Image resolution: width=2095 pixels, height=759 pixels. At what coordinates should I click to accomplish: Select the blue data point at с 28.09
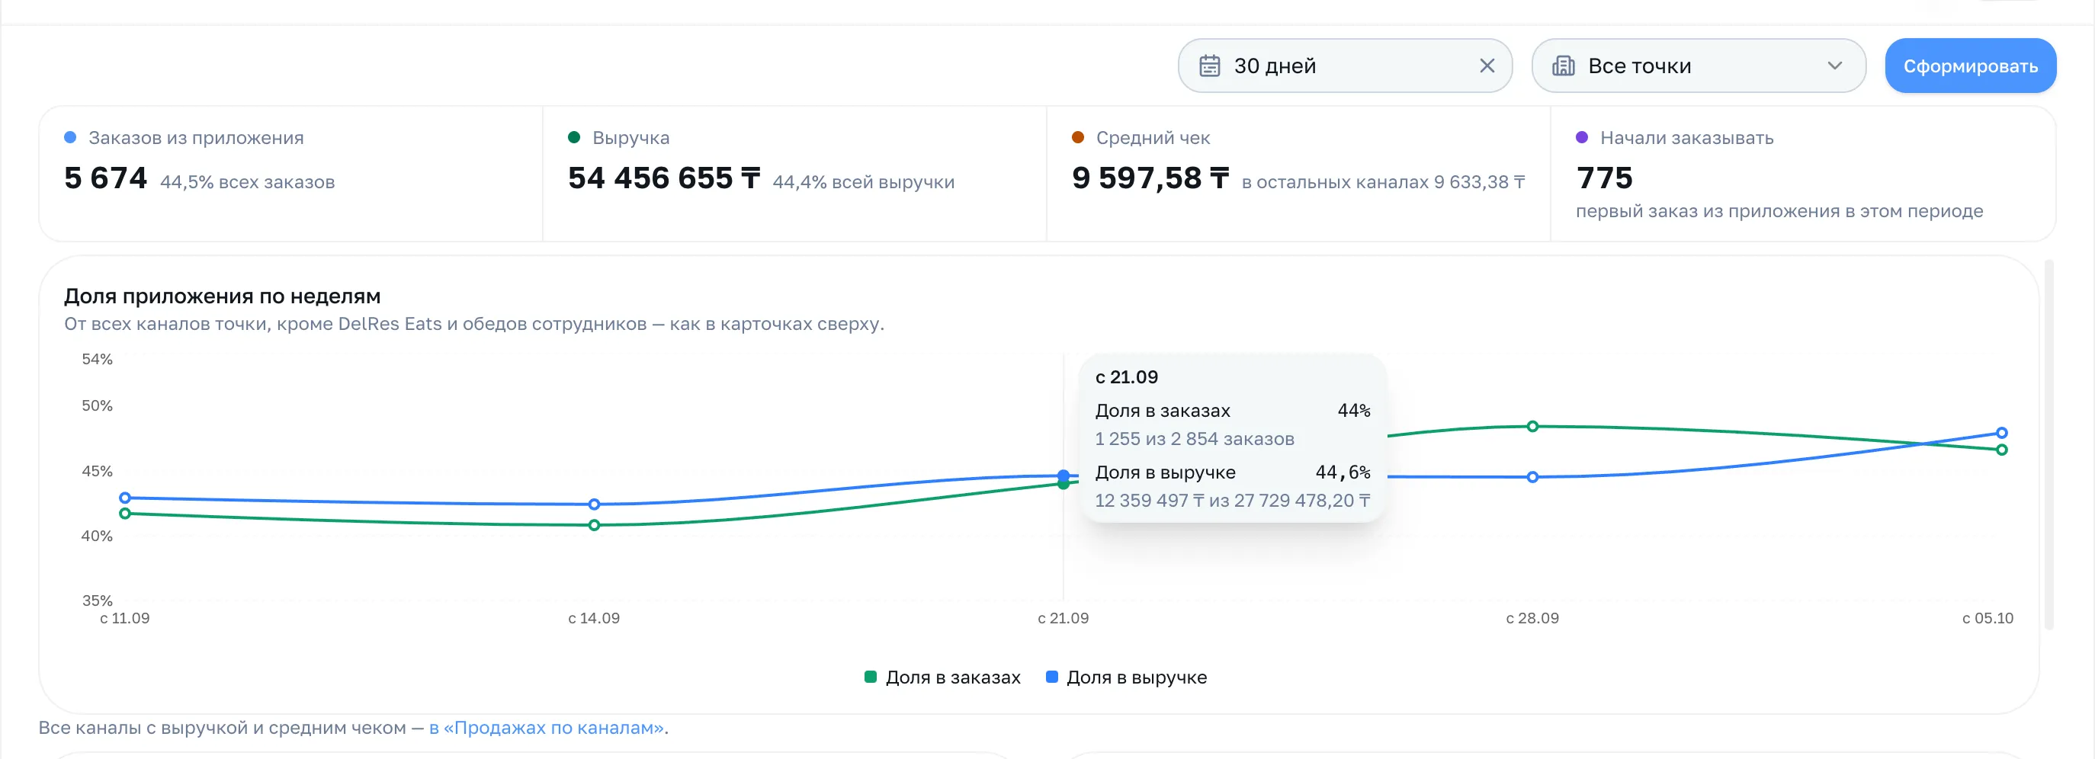1532,477
